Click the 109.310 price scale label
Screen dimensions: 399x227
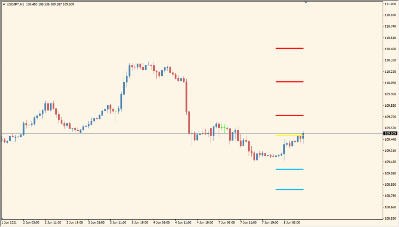[x=390, y=150]
